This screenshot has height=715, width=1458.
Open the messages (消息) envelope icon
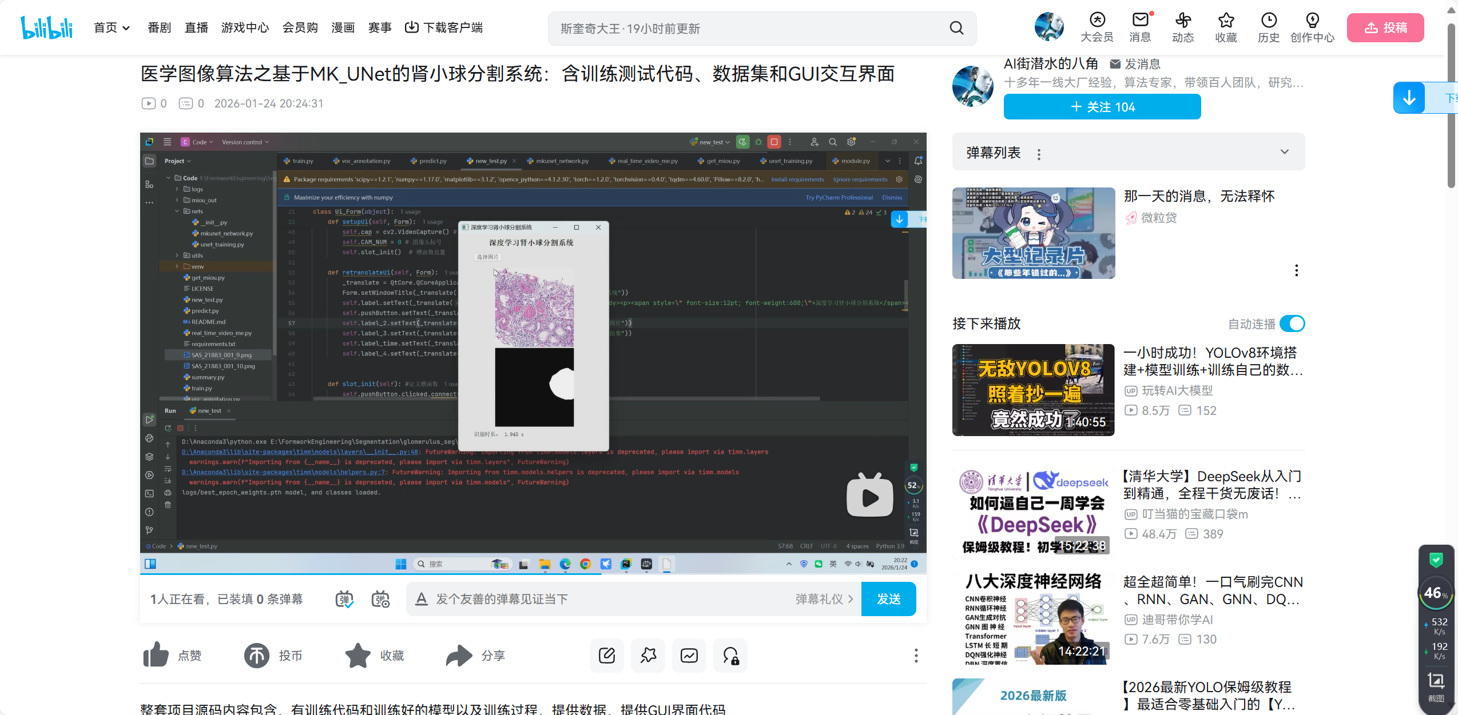point(1140,21)
